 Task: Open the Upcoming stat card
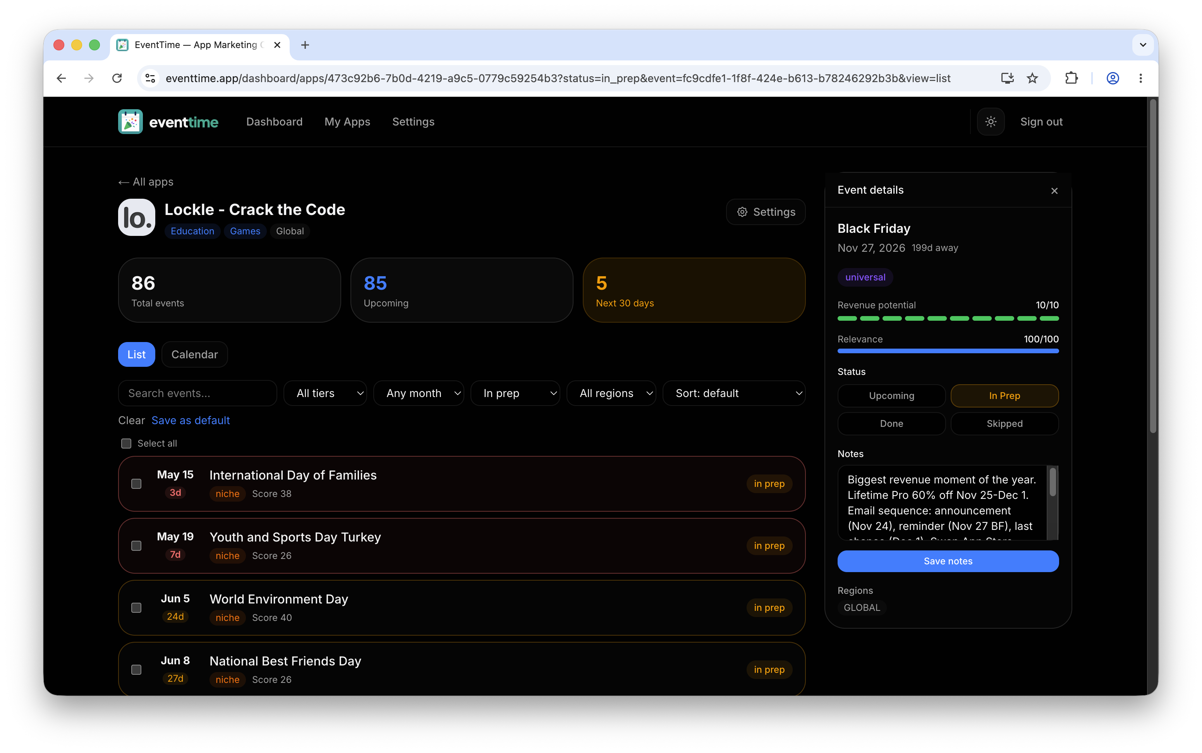point(461,291)
